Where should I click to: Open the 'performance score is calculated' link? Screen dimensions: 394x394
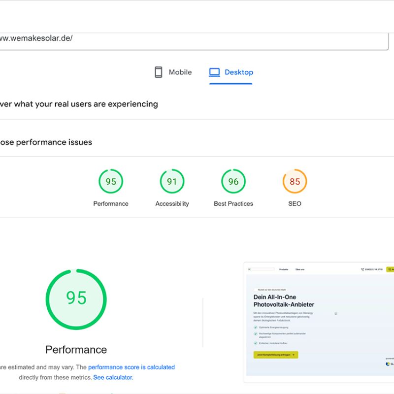[131, 367]
